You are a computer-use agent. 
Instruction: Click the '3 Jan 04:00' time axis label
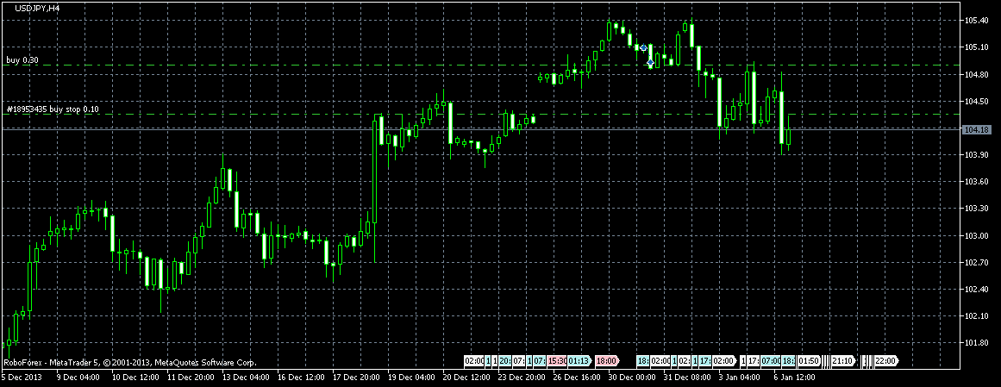[739, 377]
